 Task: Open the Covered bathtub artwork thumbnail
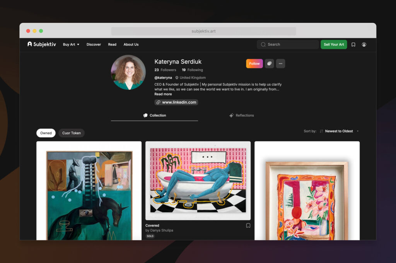tap(198, 181)
